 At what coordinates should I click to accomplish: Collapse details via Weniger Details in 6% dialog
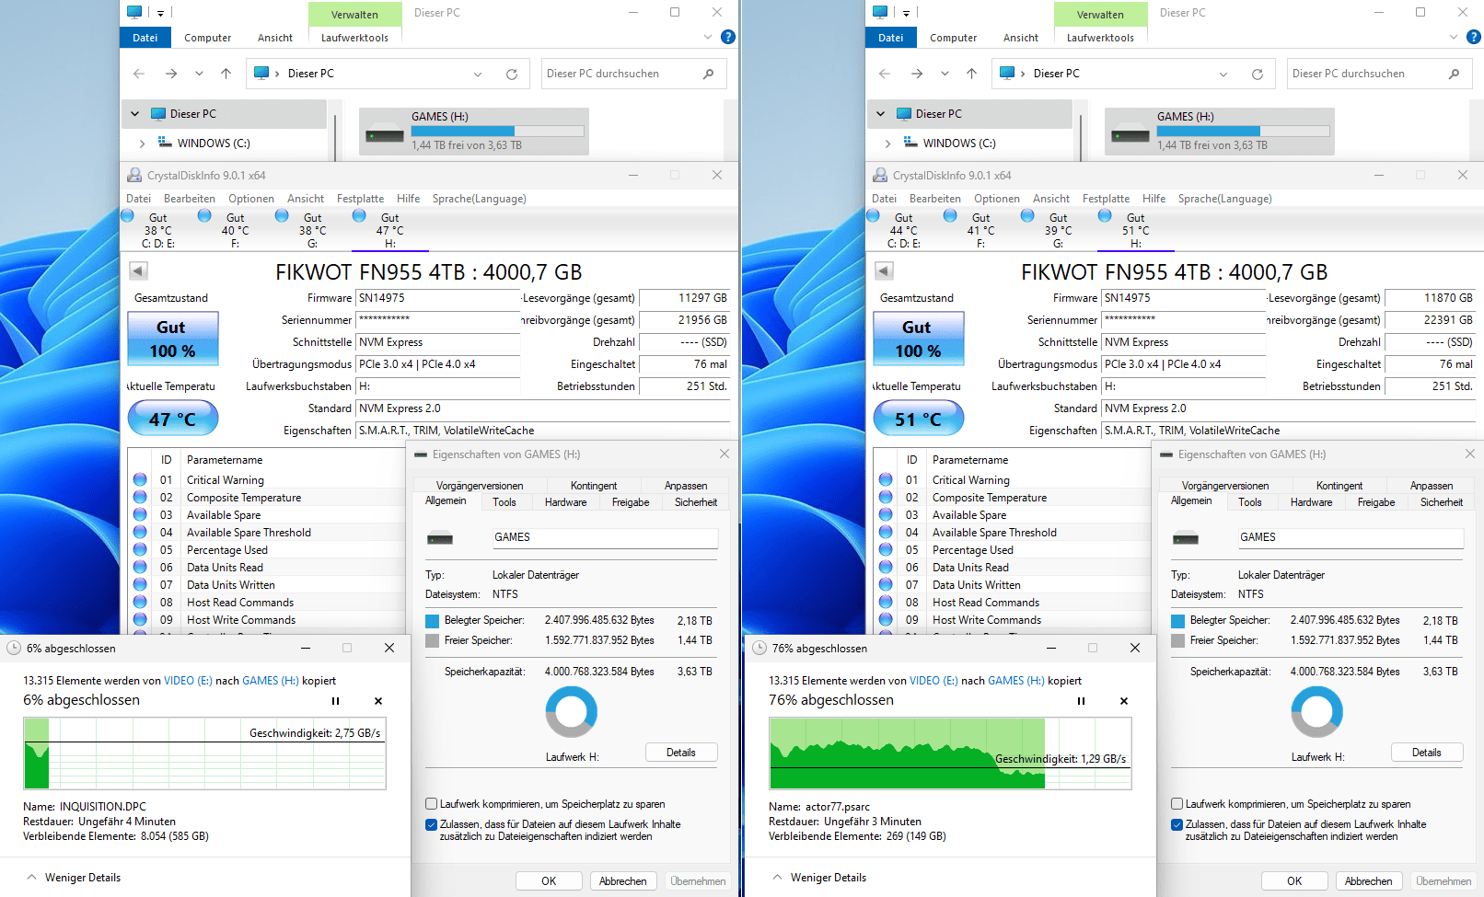point(74,878)
